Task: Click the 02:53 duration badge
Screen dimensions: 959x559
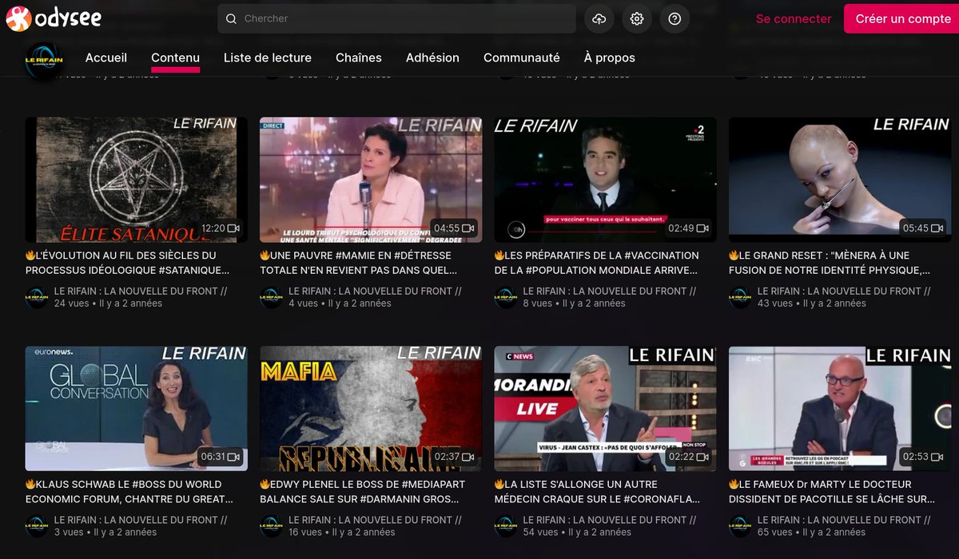Action: [923, 457]
